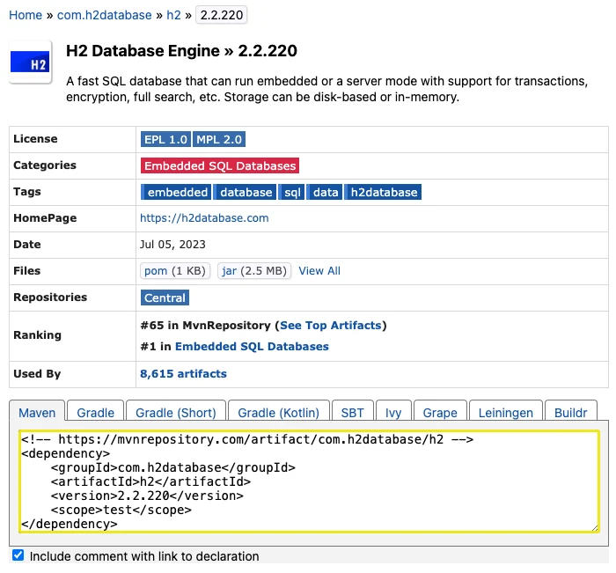This screenshot has width=616, height=573.
Task: Open Embedded SQL Databases ranking link
Action: [252, 347]
